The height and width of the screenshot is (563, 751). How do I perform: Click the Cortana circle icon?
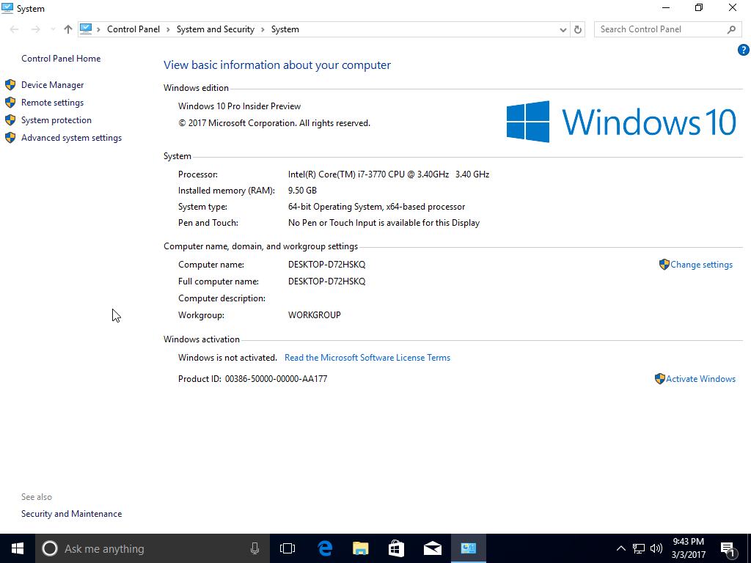(x=50, y=548)
